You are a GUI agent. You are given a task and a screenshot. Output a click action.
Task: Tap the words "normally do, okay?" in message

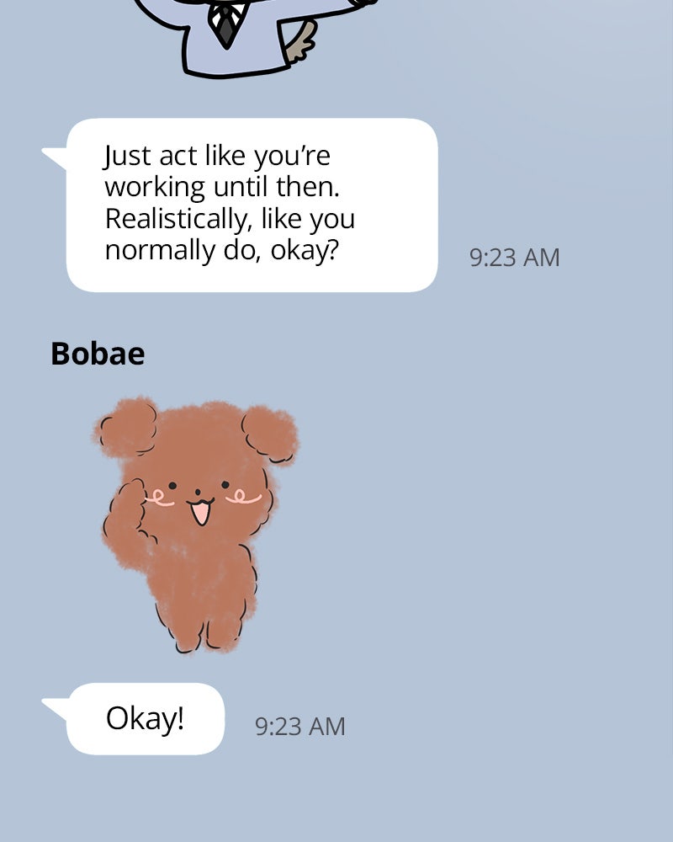click(x=221, y=251)
